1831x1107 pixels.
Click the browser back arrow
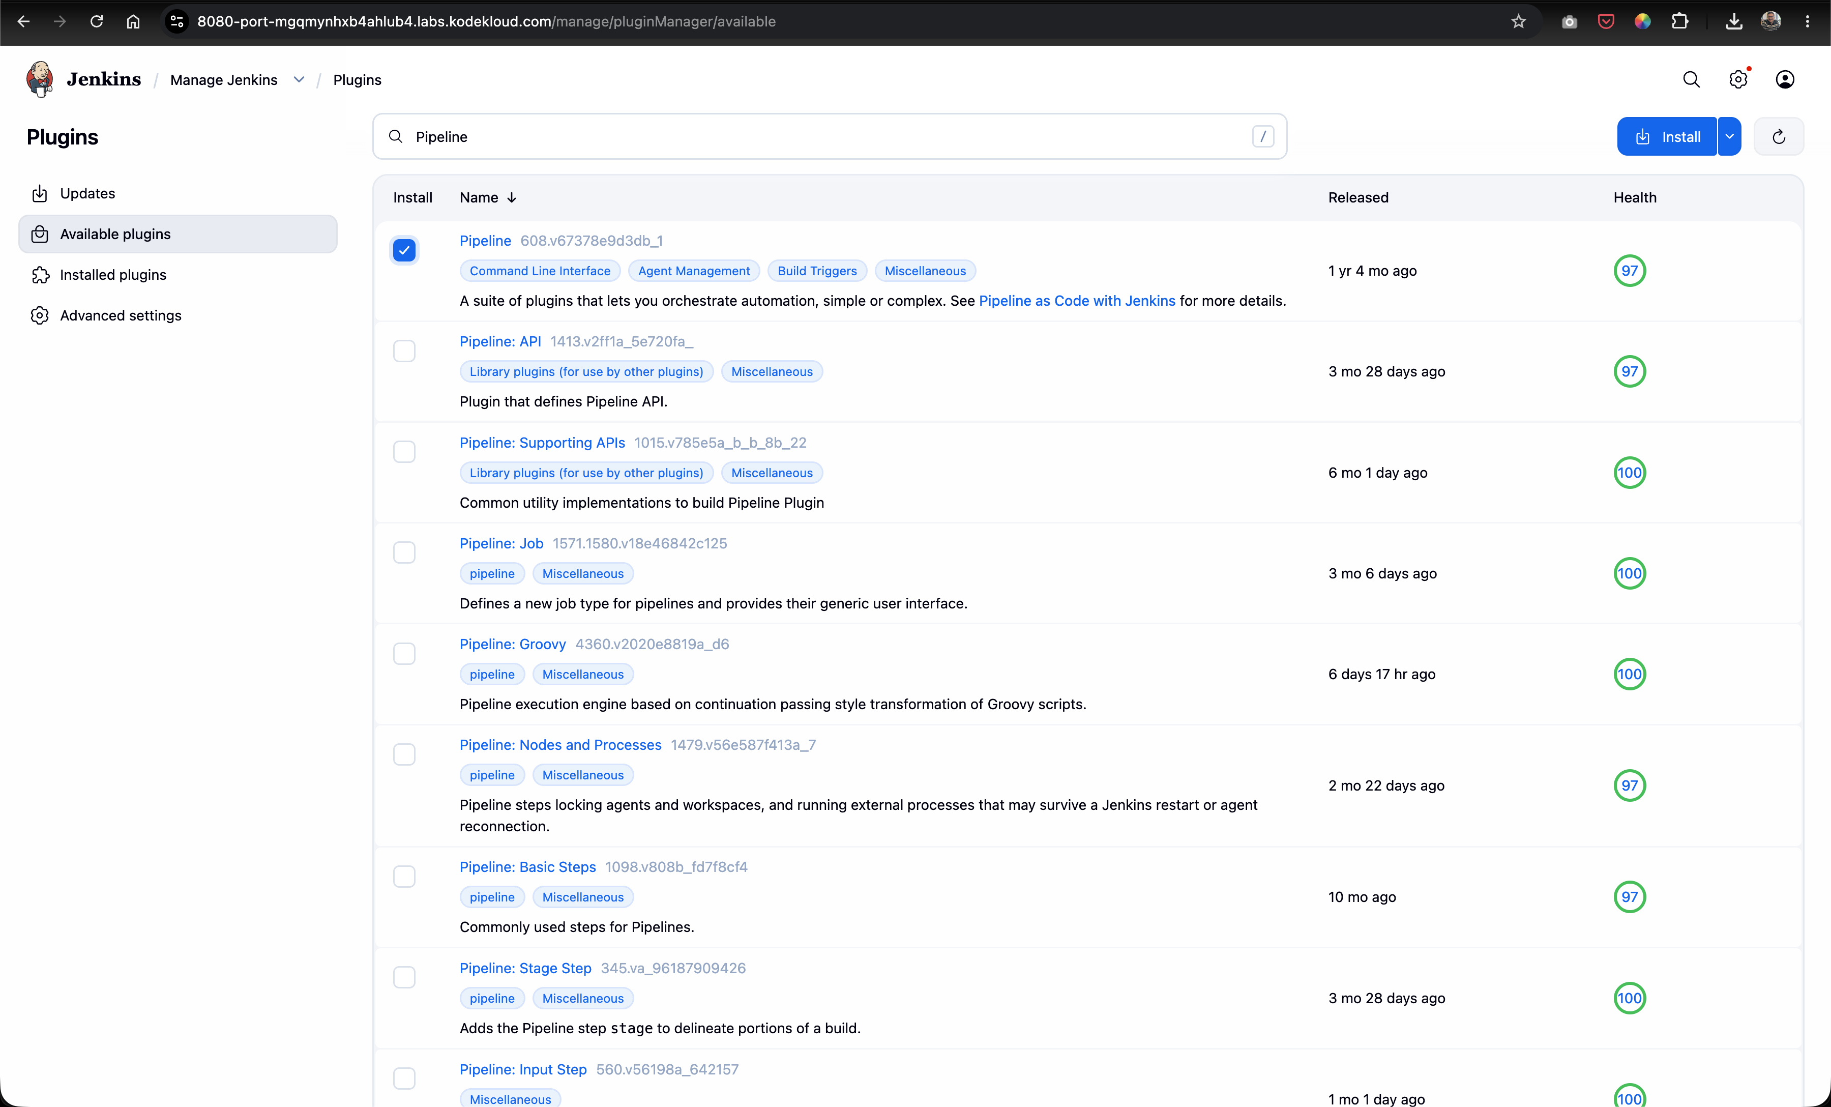point(24,21)
